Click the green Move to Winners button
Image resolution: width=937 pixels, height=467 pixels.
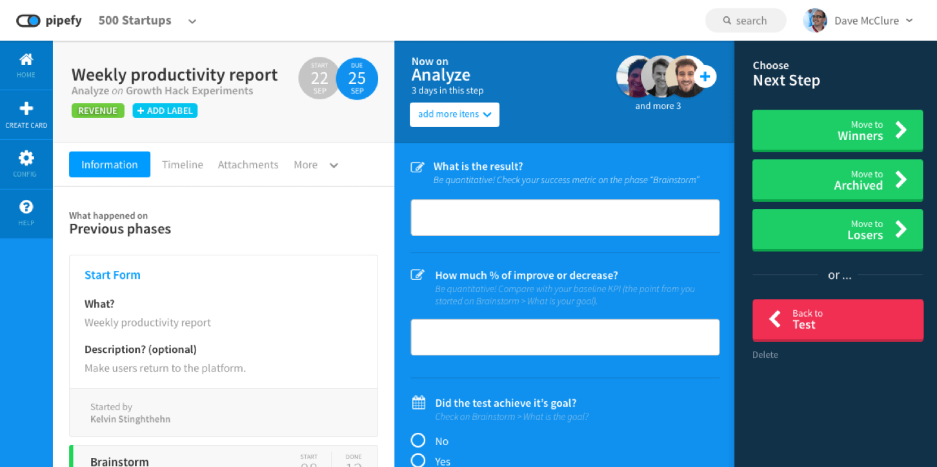point(838,130)
